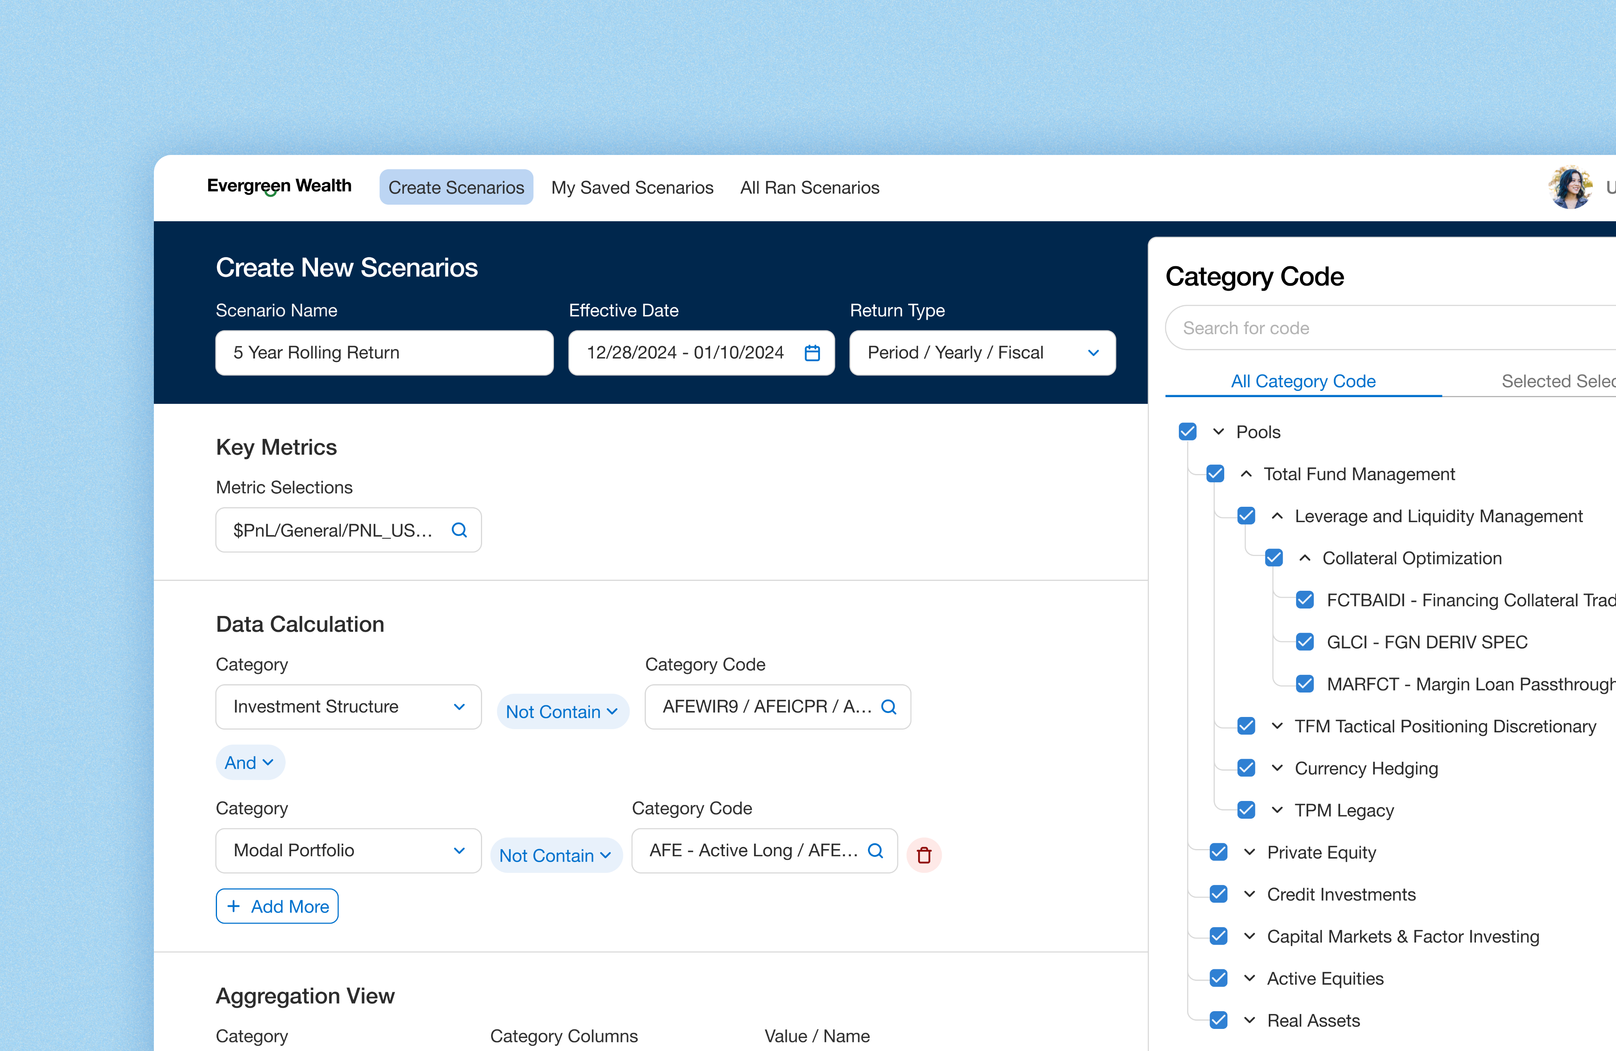Click plus icon on Add More button
This screenshot has height=1051, width=1616.
point(234,907)
